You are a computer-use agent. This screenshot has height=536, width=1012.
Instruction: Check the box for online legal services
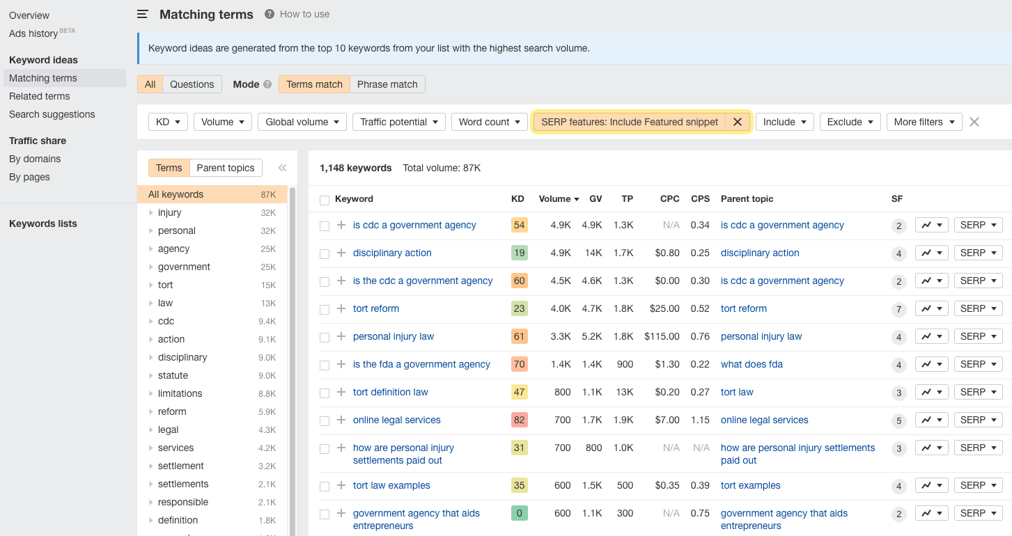tap(325, 420)
